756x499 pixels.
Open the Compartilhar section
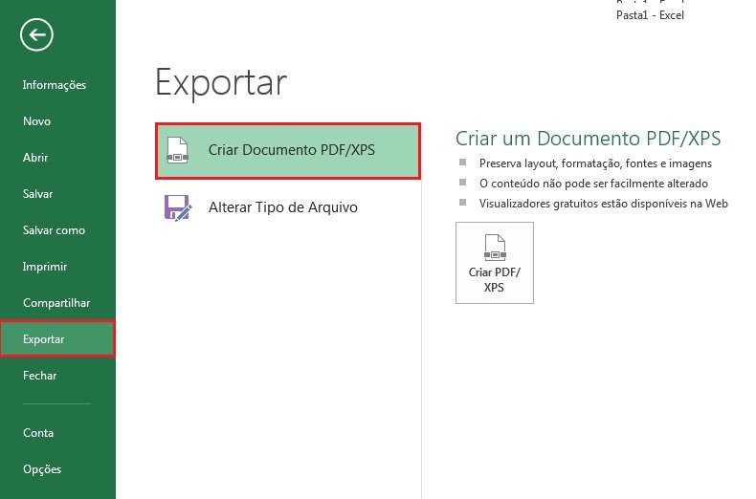tap(56, 303)
